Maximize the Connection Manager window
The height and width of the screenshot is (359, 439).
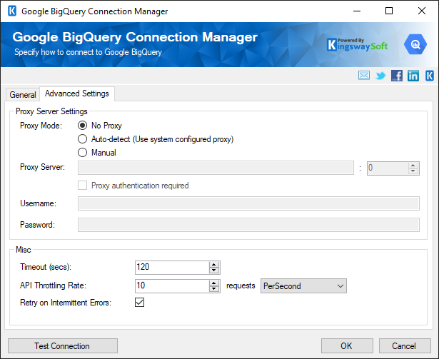[x=389, y=11]
